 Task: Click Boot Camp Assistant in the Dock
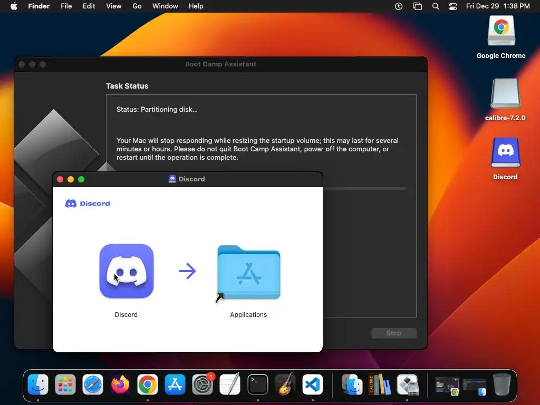point(407,384)
